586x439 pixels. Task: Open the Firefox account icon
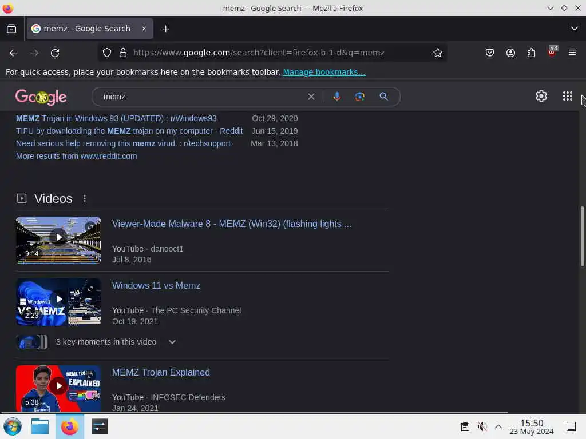510,53
